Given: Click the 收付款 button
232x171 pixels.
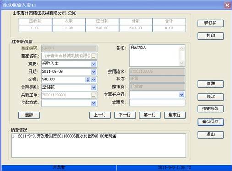Looking at the screenshot, I should [x=210, y=23].
